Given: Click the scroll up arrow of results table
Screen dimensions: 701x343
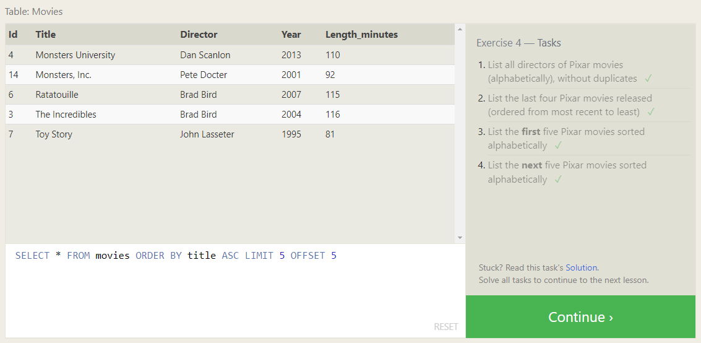Looking at the screenshot, I should 460,30.
